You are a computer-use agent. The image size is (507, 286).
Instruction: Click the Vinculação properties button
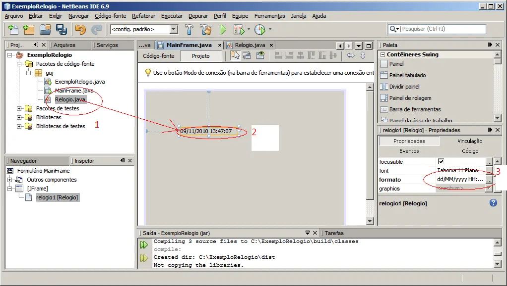pos(469,141)
